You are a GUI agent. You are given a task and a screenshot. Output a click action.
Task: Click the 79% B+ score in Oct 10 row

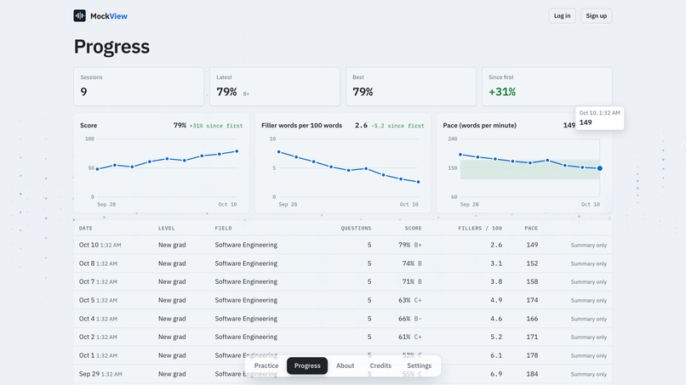[410, 245]
